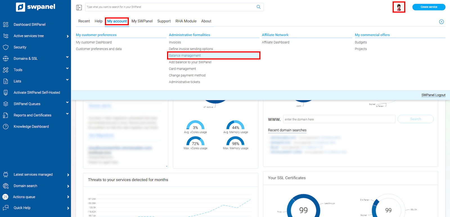Viewport: 450px width, 217px height.
Task: Click the Create service button
Action: (x=429, y=7)
